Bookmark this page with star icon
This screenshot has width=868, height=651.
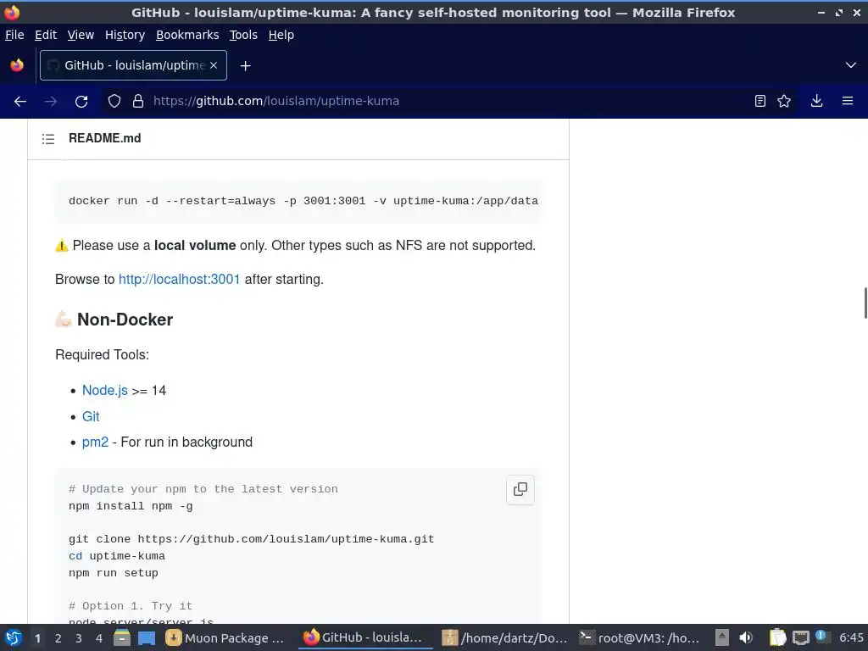[784, 102]
